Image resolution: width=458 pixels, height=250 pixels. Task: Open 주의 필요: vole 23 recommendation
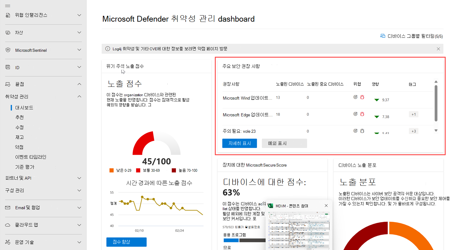(239, 131)
